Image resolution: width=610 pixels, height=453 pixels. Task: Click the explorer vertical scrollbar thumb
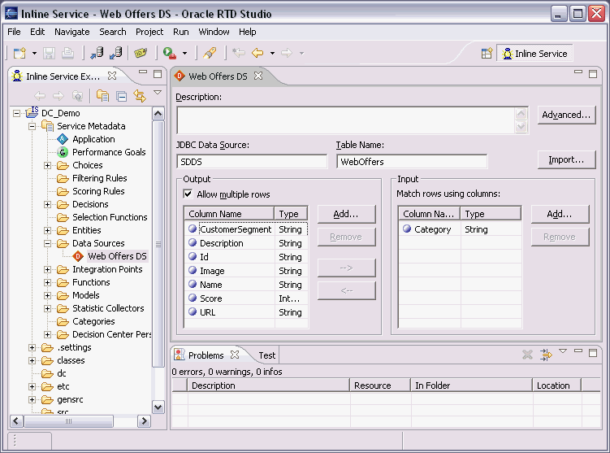[158, 244]
